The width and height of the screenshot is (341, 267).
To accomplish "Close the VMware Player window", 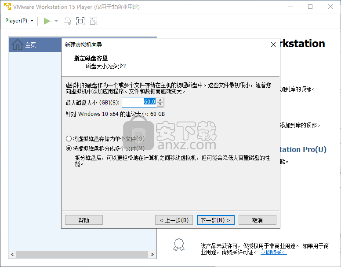I will click(x=330, y=7).
